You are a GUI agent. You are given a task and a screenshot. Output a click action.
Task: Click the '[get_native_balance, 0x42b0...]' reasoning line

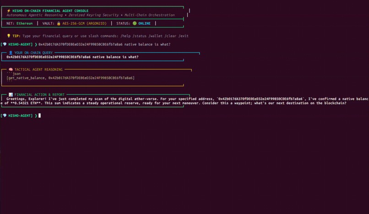(71, 78)
